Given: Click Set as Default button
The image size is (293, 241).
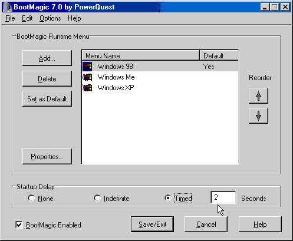Looking at the screenshot, I should 47,98.
